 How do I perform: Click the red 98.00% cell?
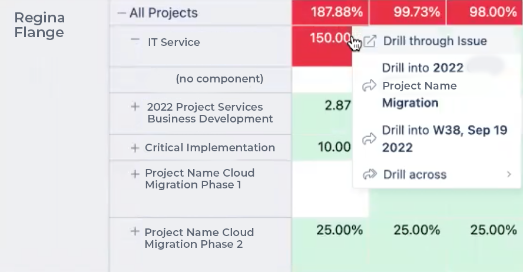pos(485,12)
